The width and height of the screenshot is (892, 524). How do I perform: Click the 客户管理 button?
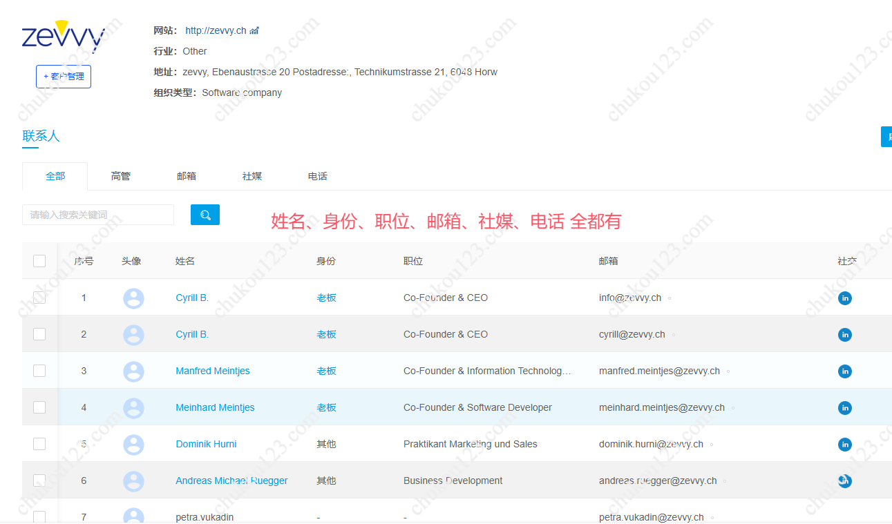64,77
